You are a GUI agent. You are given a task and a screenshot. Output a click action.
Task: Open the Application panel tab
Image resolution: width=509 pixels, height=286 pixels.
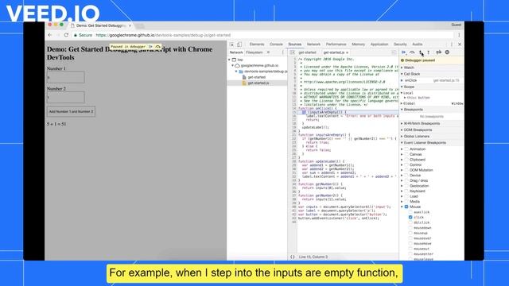(379, 44)
